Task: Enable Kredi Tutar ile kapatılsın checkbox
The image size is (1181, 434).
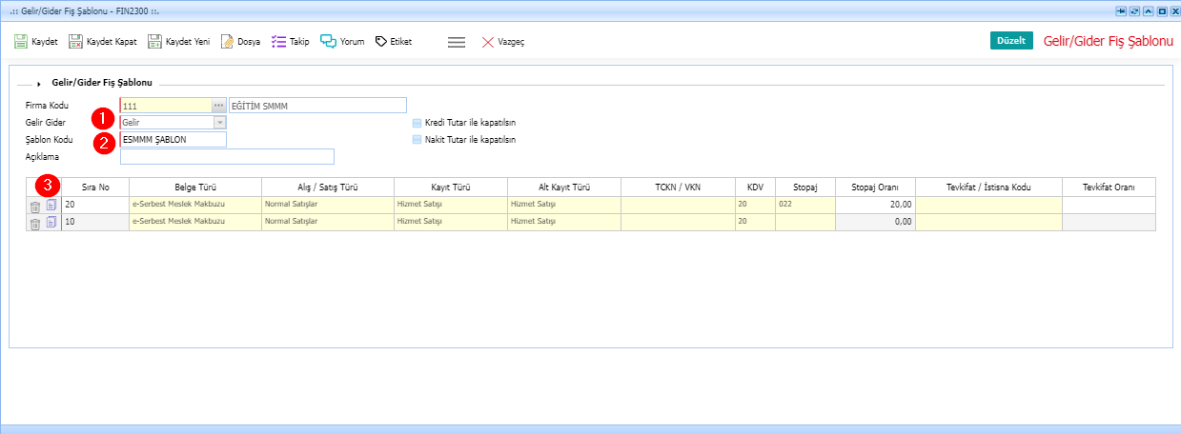Action: [x=417, y=123]
